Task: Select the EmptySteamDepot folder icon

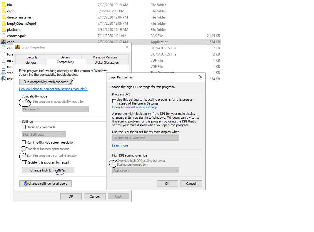Action: click(4, 23)
